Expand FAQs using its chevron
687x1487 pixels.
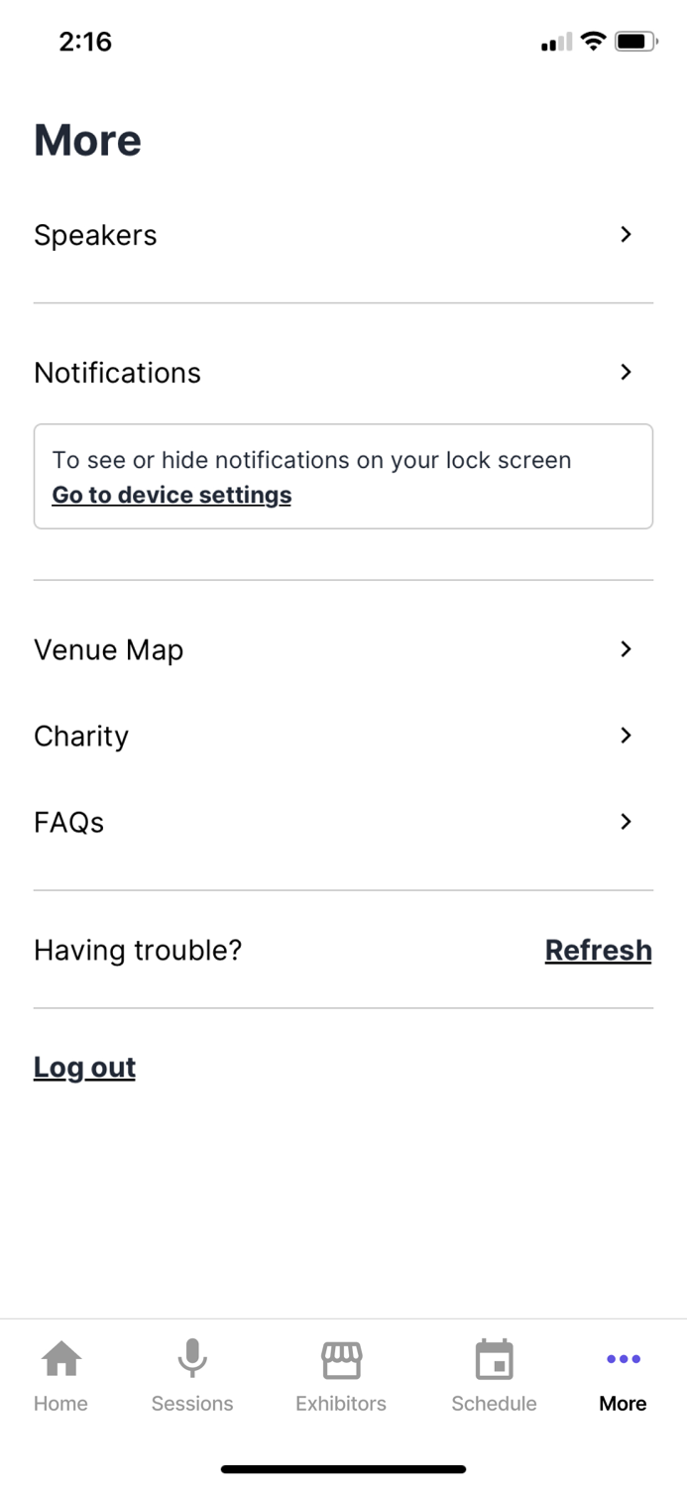coord(626,821)
